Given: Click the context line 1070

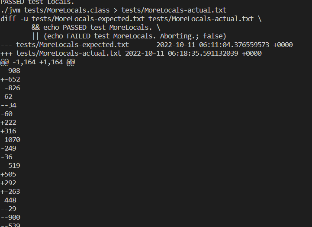Looking at the screenshot, I should click(13, 140).
